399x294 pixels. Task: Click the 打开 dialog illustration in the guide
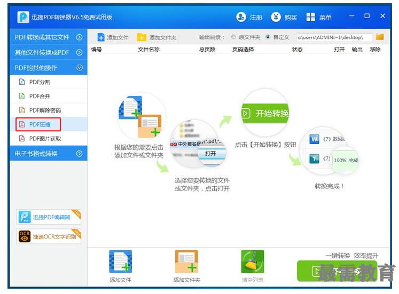click(198, 144)
